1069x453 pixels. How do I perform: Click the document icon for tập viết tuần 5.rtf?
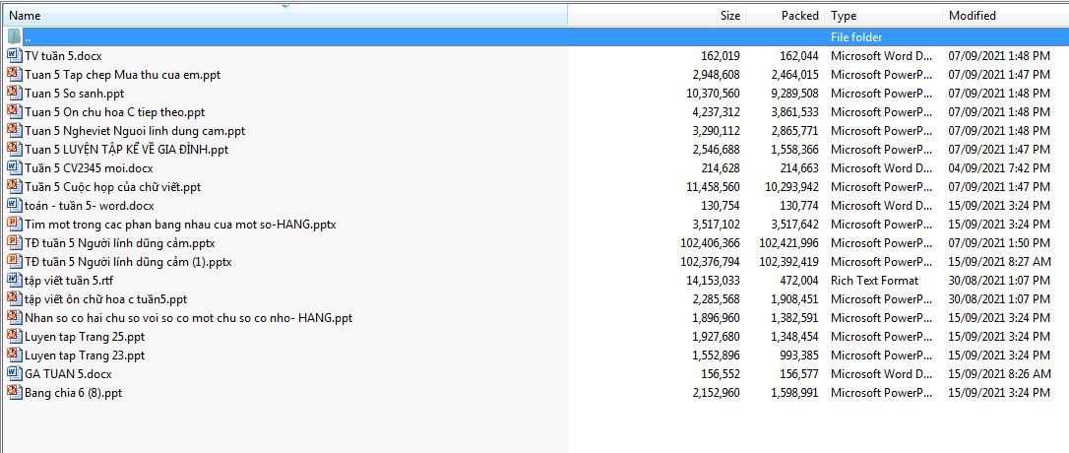(14, 281)
